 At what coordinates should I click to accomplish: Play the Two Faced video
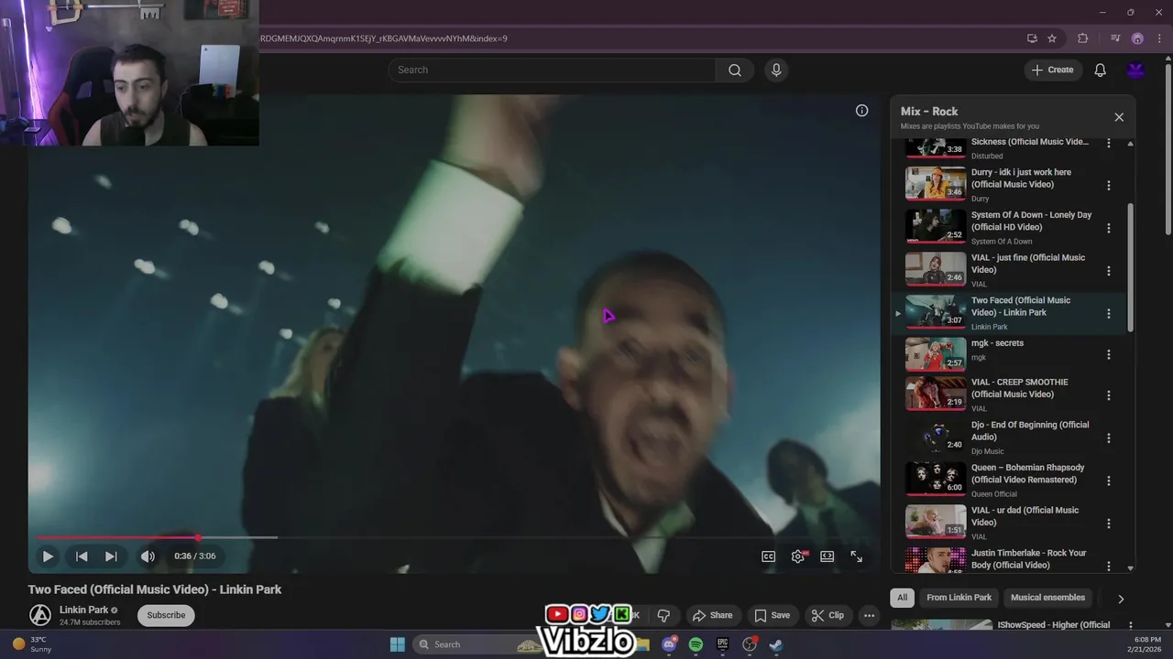(x=48, y=556)
